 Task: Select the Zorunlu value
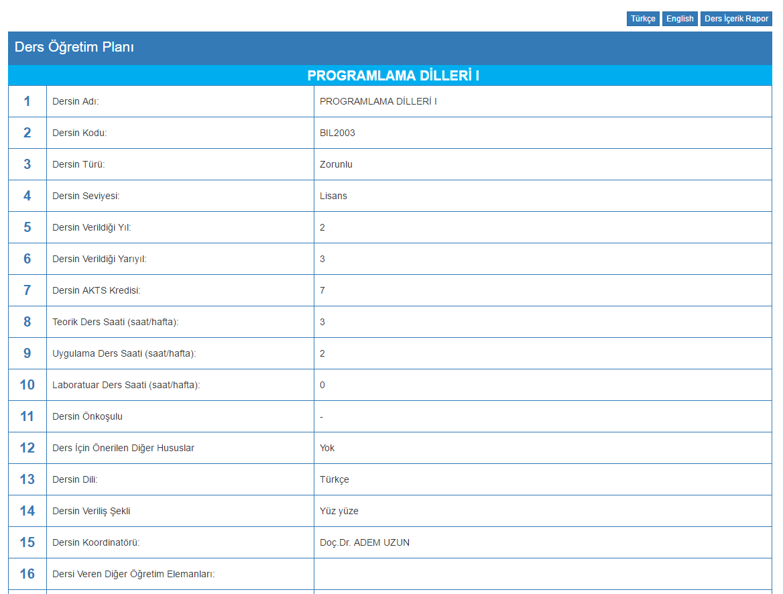click(336, 164)
